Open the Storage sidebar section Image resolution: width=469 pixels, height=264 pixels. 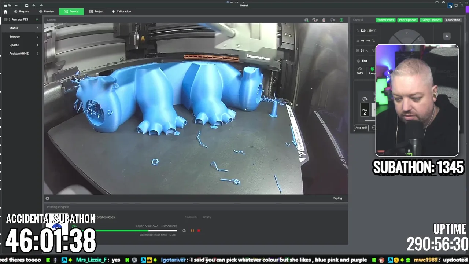point(21,37)
